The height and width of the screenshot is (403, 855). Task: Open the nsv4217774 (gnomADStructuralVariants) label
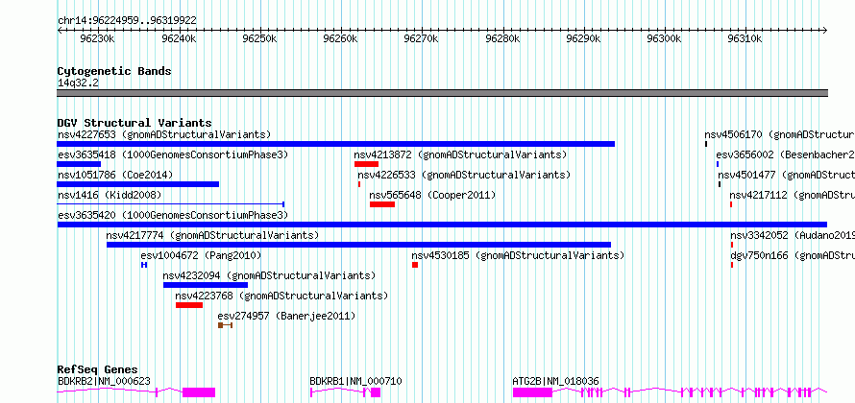pos(212,235)
